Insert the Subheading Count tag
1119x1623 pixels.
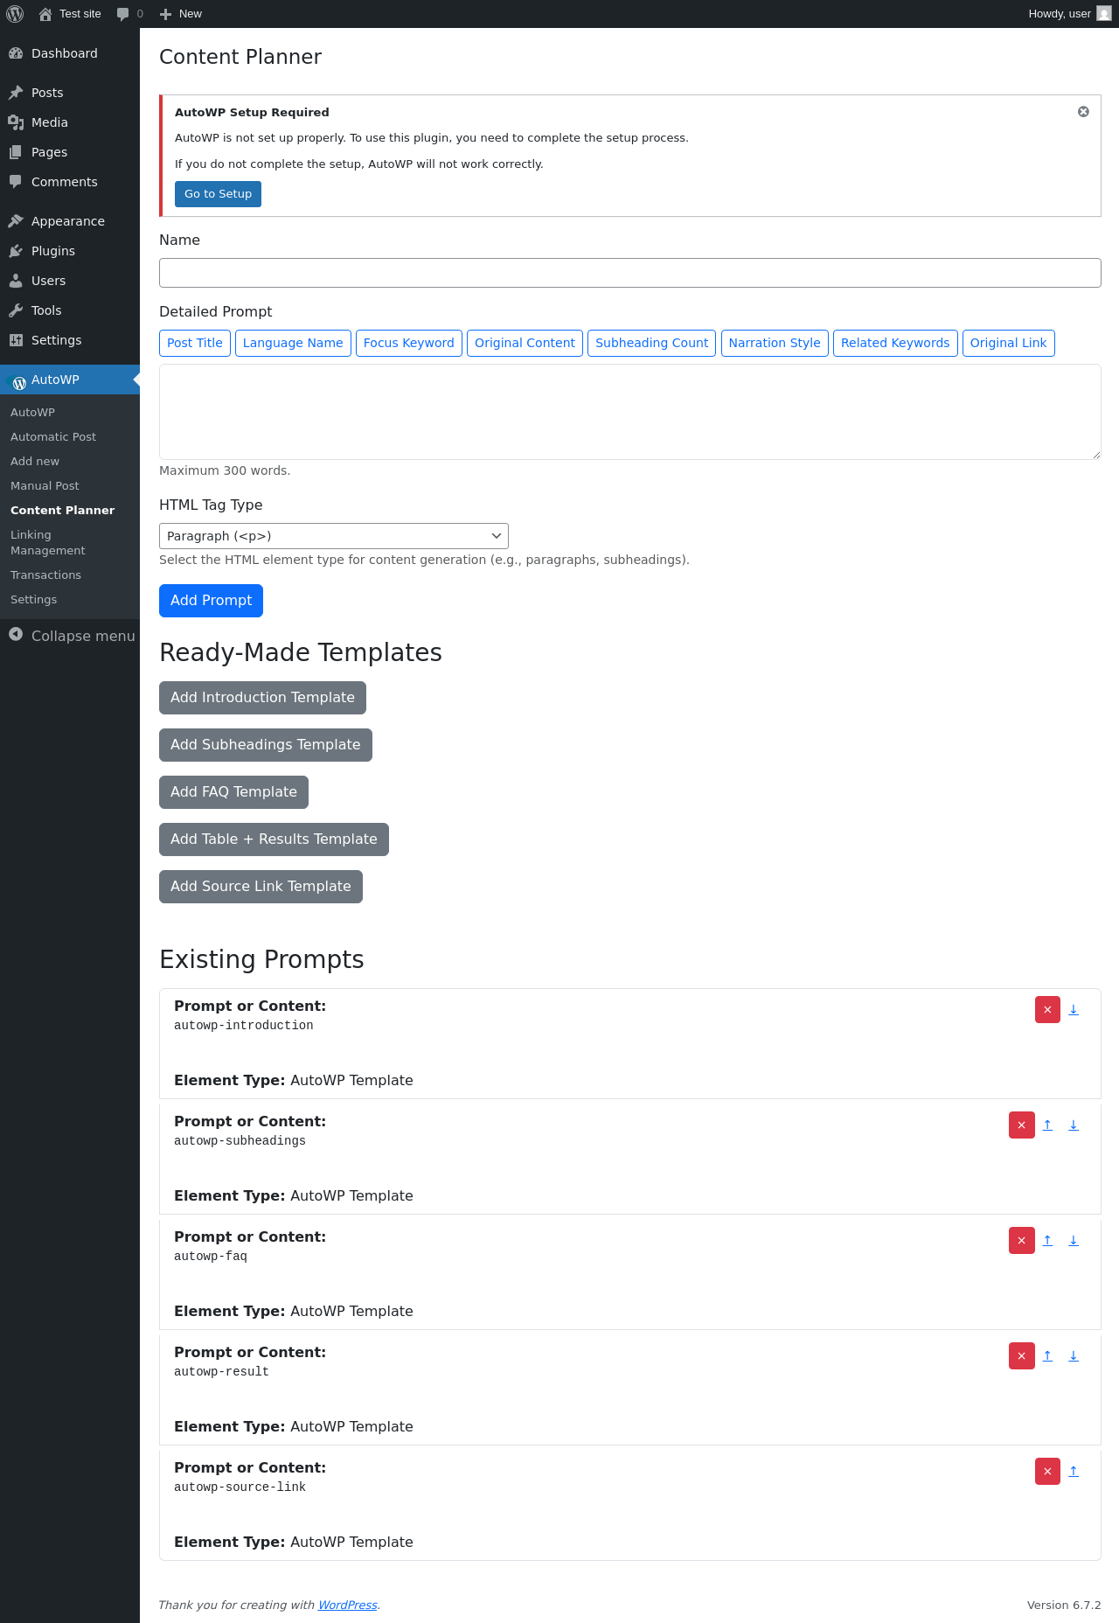(652, 343)
